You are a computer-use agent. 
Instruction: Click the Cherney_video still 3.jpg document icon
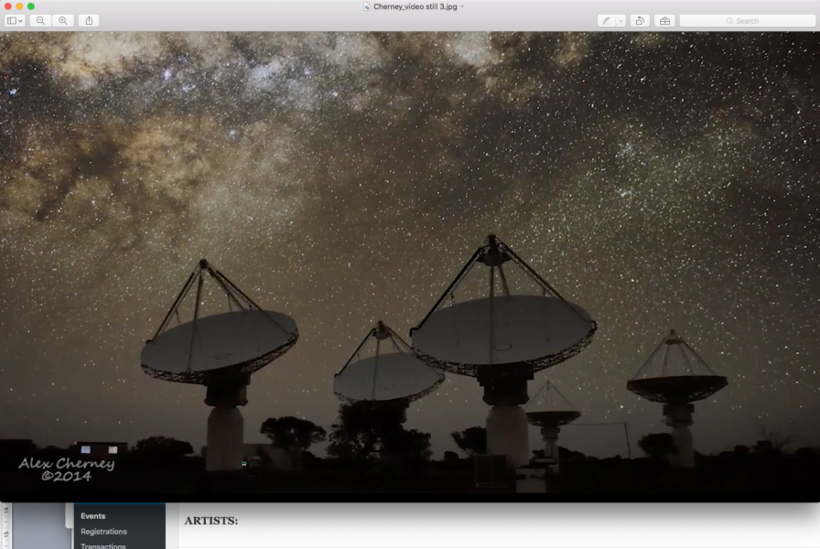pos(366,6)
